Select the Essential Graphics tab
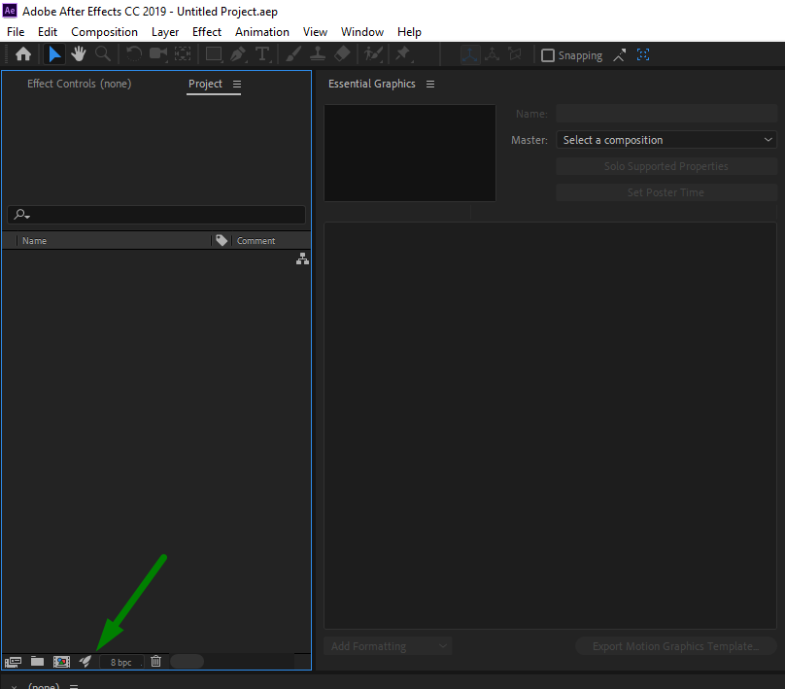The width and height of the screenshot is (785, 689). tap(371, 84)
